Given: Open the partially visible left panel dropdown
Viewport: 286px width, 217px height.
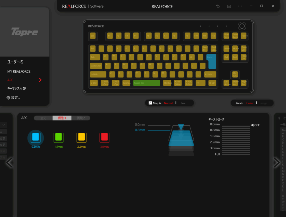Looking at the screenshot, I should (x=3, y=125).
